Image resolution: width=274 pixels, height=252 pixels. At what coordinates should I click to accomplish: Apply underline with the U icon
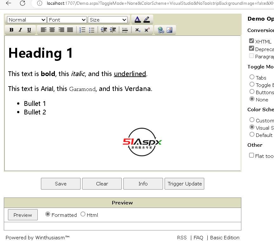[29, 30]
